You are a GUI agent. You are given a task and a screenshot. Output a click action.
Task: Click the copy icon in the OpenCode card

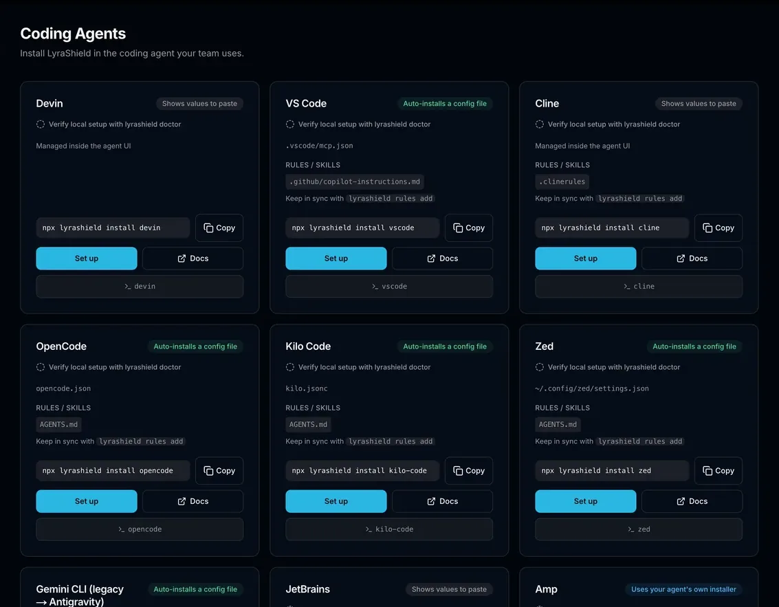click(208, 470)
